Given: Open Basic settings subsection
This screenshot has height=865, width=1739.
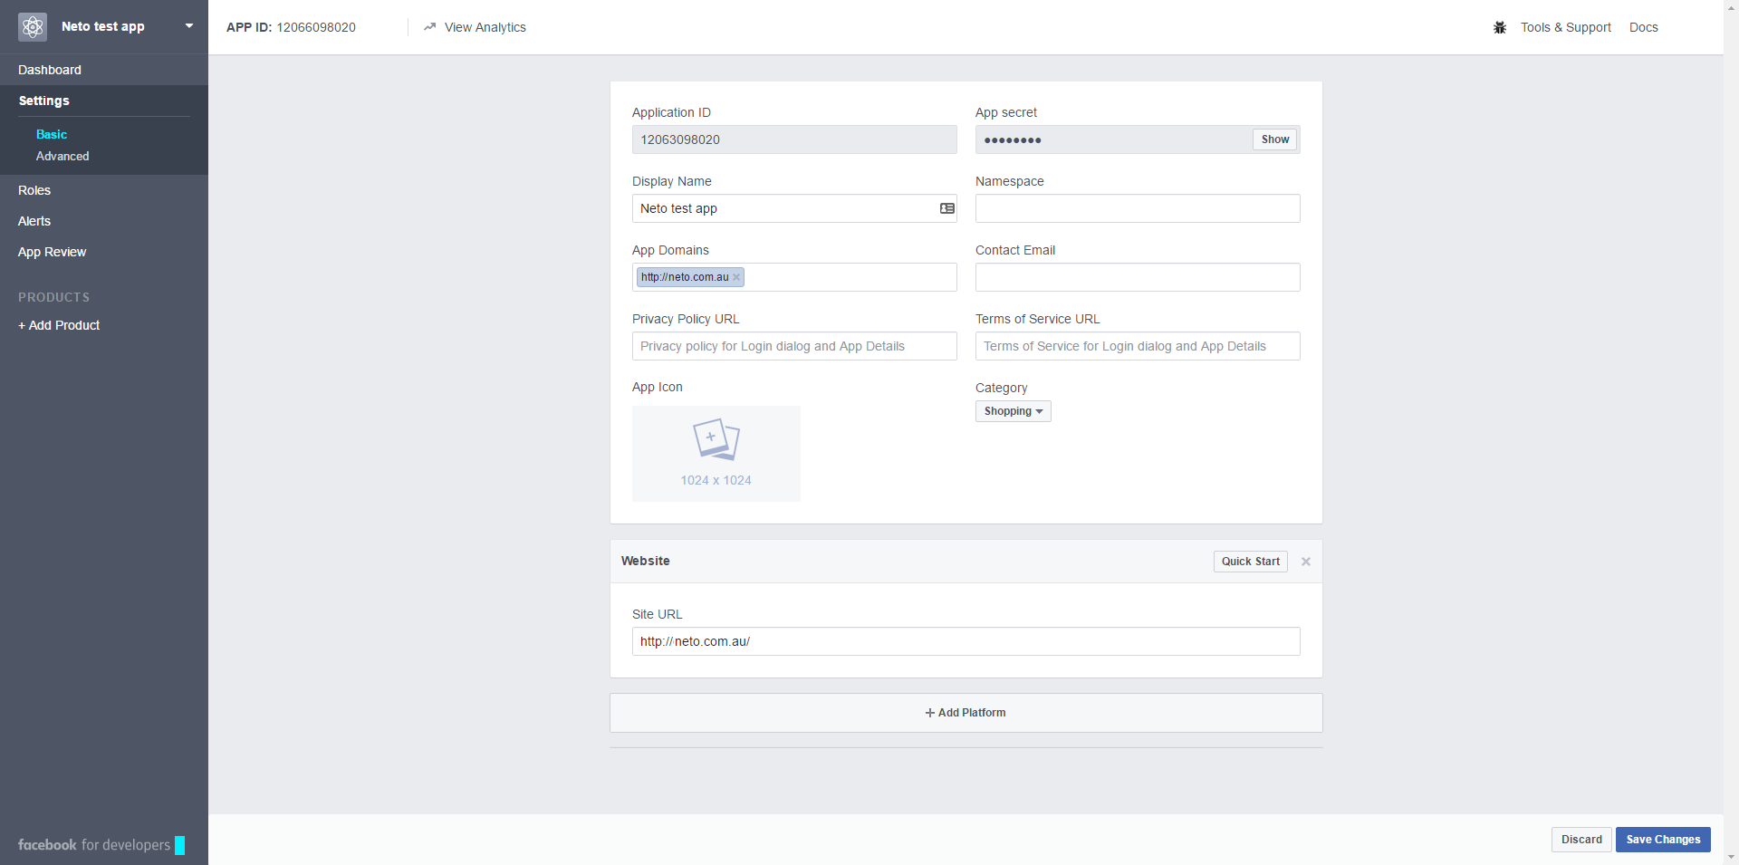Looking at the screenshot, I should point(52,134).
